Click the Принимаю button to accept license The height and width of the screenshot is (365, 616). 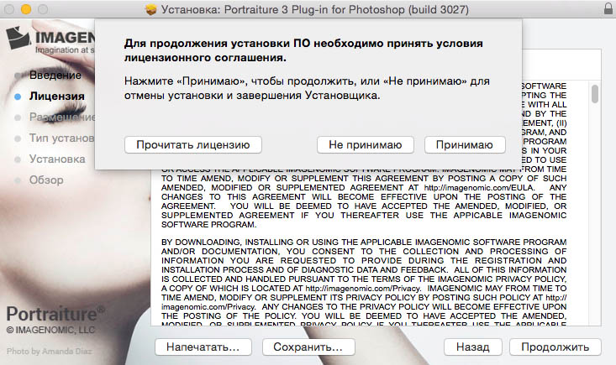(465, 145)
